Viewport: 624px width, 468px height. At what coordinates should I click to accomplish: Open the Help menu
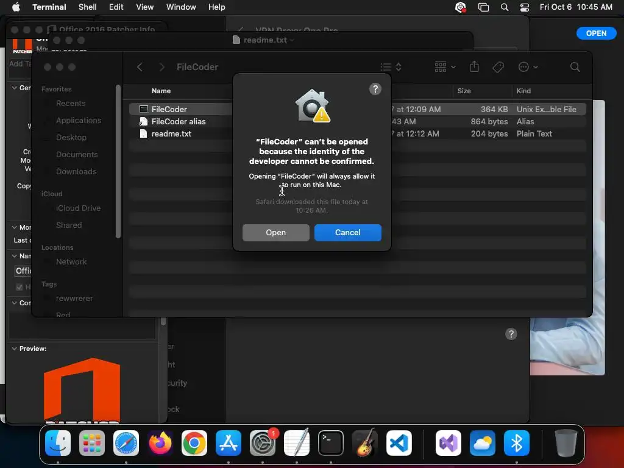click(217, 7)
